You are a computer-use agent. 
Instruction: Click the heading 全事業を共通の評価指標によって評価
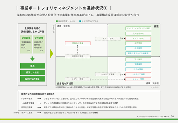tap(32, 30)
